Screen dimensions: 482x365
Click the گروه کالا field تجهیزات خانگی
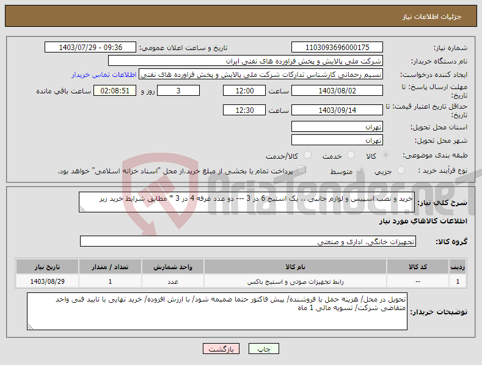pyautogui.click(x=248, y=242)
